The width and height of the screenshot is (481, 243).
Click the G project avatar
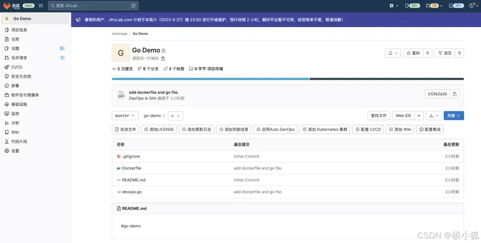tap(121, 53)
